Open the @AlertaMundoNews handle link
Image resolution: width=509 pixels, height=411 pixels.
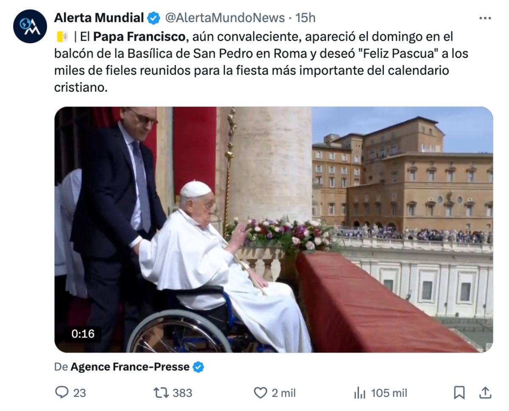(x=224, y=18)
